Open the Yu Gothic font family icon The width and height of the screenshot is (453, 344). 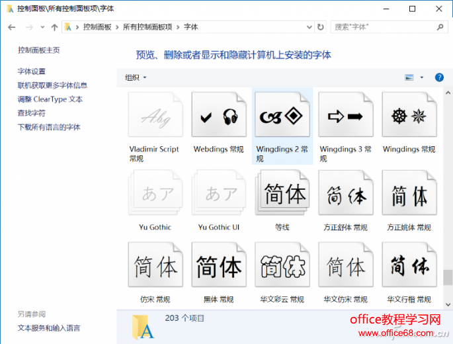coord(155,193)
